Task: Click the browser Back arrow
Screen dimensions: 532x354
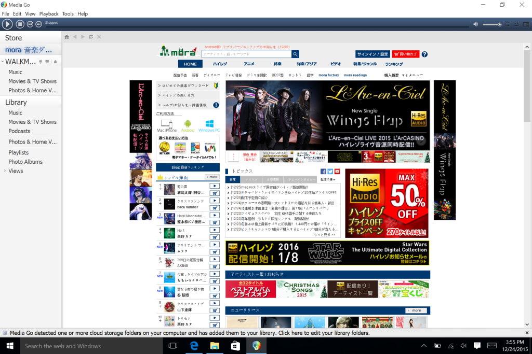Action: 75,37
